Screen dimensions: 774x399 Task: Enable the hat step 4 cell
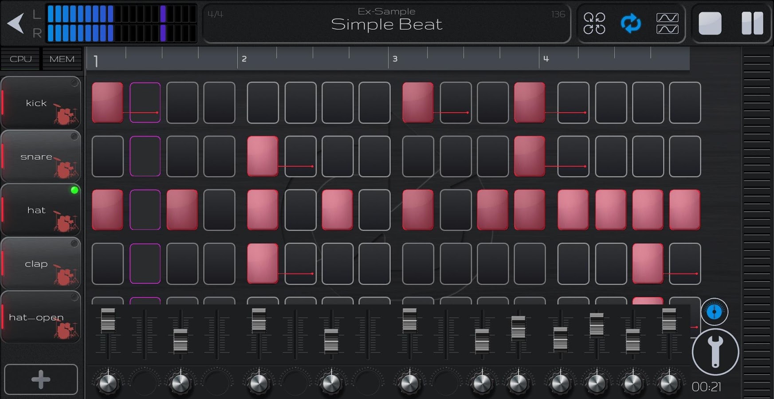[219, 210]
